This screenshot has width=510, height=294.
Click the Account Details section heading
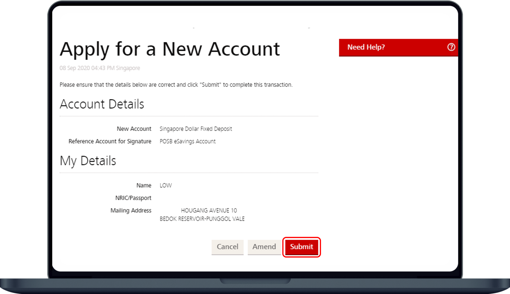102,104
